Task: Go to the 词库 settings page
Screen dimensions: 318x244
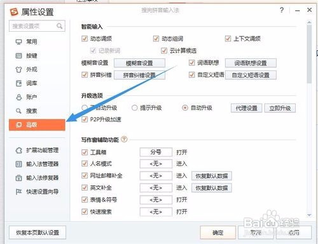Action: pos(37,83)
